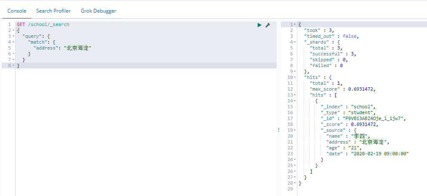Open the wrench options menu
The height and width of the screenshot is (196, 427).
(267, 25)
